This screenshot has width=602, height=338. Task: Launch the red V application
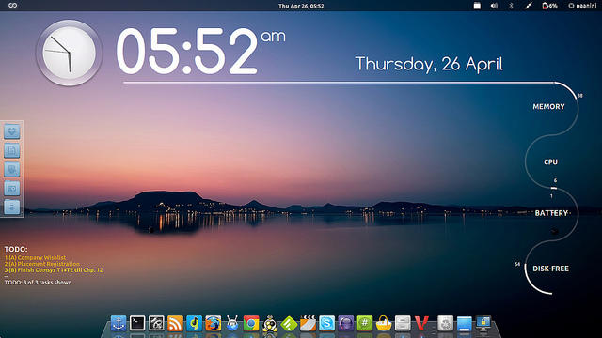[x=421, y=323]
